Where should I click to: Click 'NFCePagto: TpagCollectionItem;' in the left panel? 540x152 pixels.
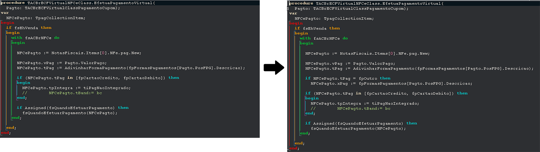(x=46, y=18)
